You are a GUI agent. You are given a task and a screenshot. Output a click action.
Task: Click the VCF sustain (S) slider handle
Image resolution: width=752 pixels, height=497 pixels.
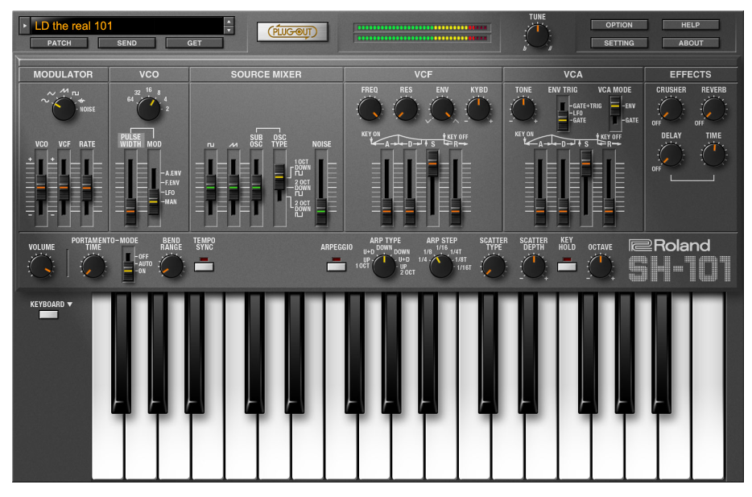click(x=432, y=163)
